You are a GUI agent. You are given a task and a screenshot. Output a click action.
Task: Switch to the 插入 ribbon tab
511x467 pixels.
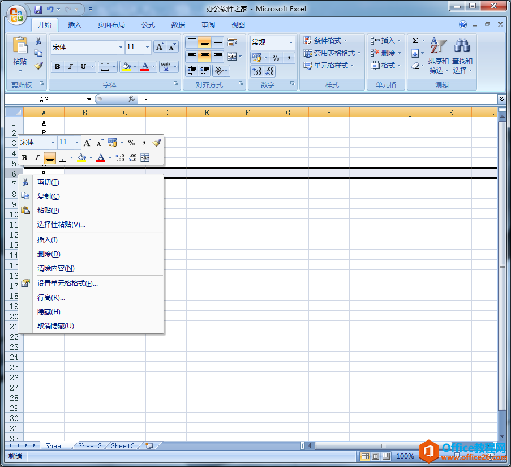pos(74,25)
